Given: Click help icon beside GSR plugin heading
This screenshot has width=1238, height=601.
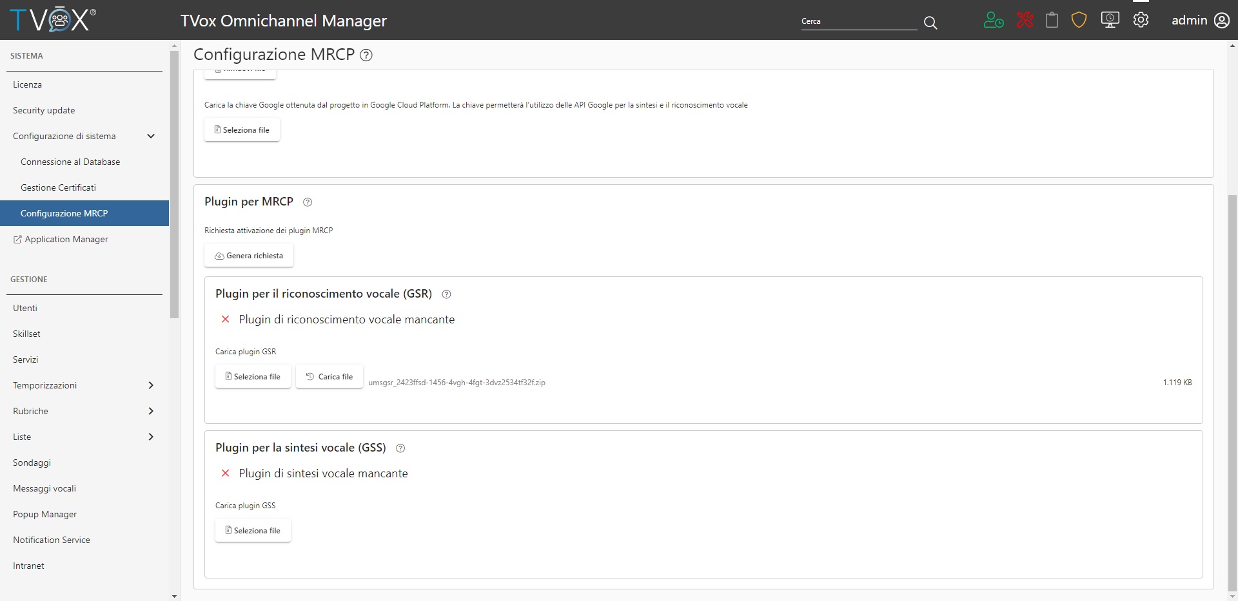Looking at the screenshot, I should [446, 294].
